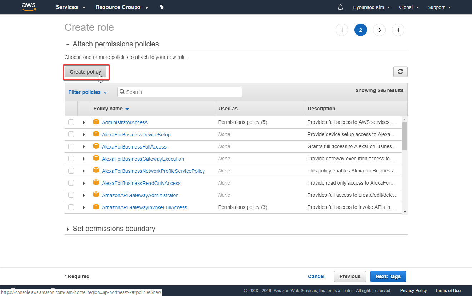Screen dimensions: 472x296
Task: Click the policy list scrollbar thumb
Action: (x=404, y=136)
